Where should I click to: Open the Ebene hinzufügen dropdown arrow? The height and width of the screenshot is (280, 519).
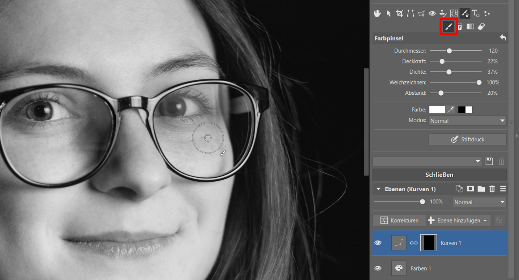click(485, 221)
